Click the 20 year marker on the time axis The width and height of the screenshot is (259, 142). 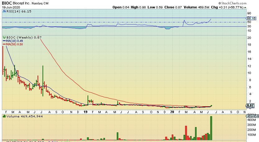click(172, 112)
